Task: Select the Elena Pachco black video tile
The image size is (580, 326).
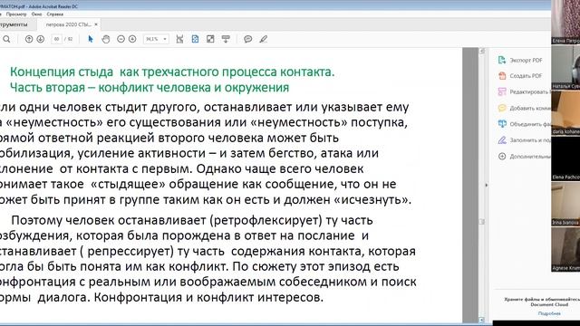Action: click(x=565, y=158)
